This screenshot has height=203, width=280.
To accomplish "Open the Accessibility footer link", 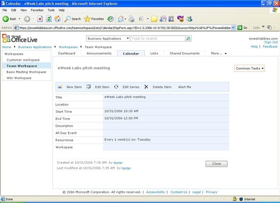I will 156,192.
